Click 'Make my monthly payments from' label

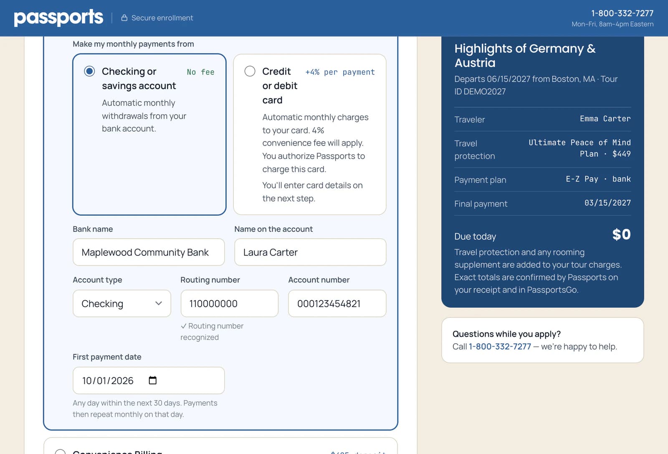[133, 44]
